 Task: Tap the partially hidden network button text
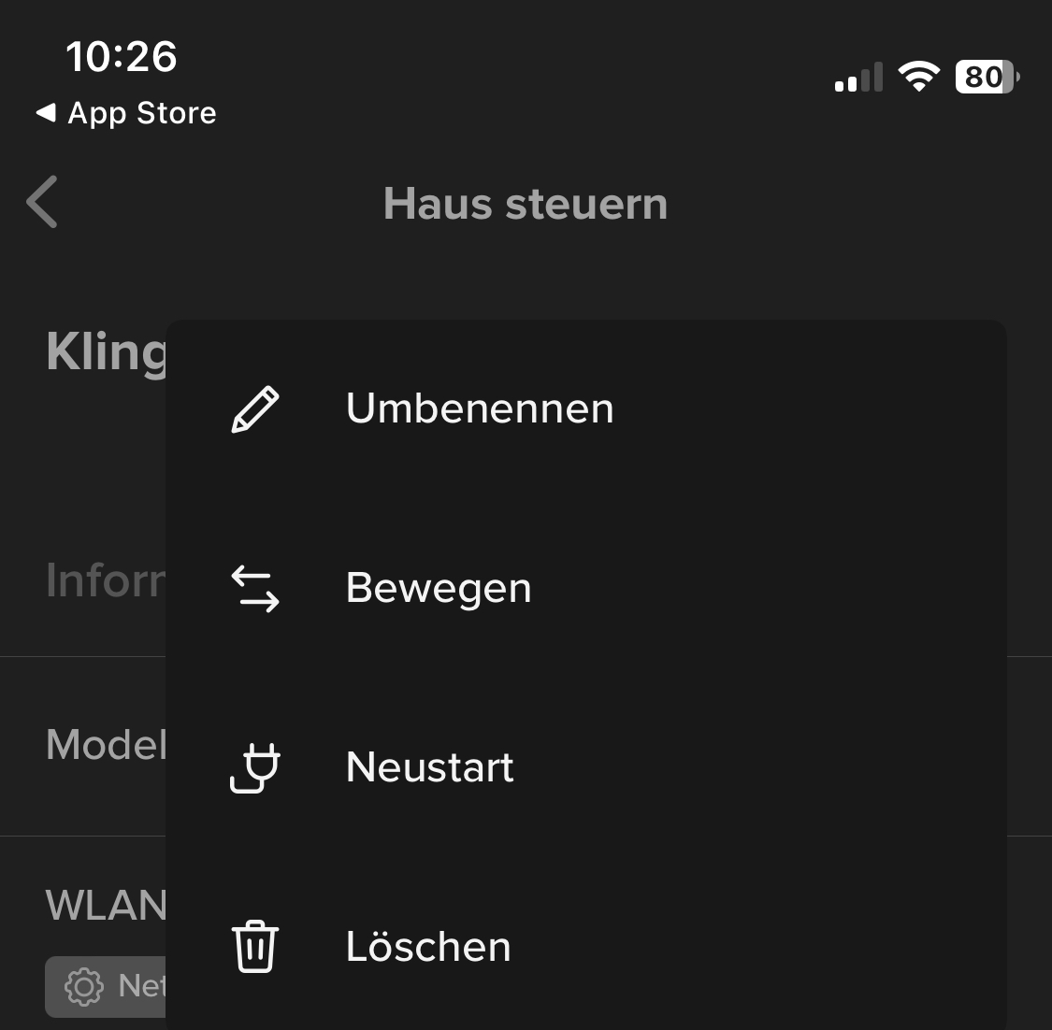tap(142, 986)
